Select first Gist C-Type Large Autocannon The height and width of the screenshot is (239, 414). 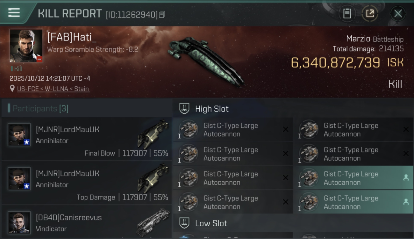coord(233,130)
